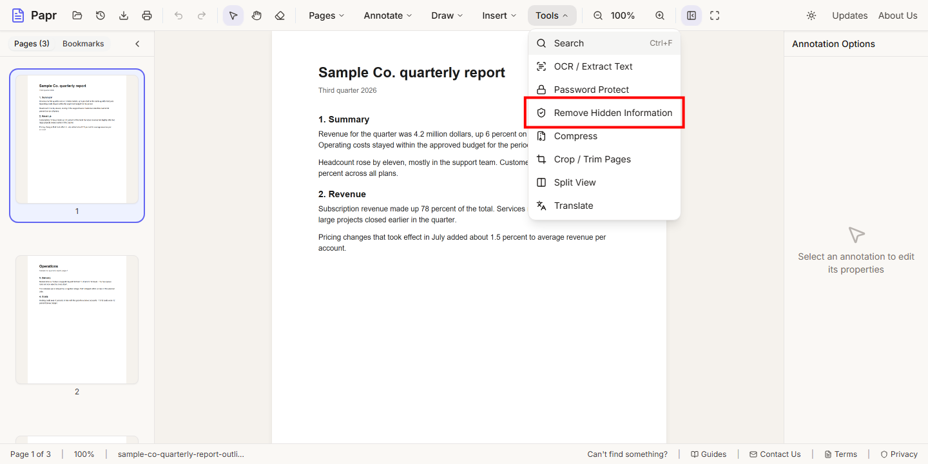Screen dimensions: 928x464
Task: Download the document
Action: pyautogui.click(x=124, y=15)
